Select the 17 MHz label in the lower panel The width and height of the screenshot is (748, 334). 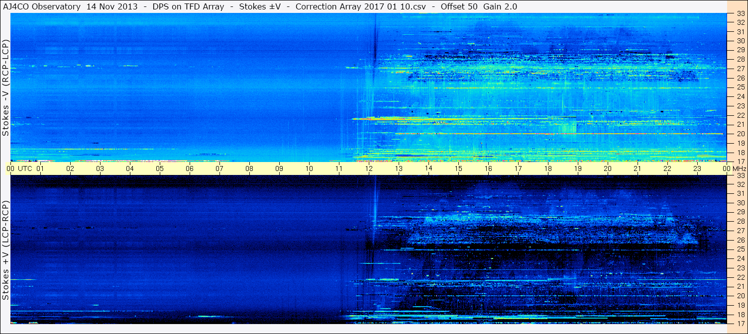point(741,323)
